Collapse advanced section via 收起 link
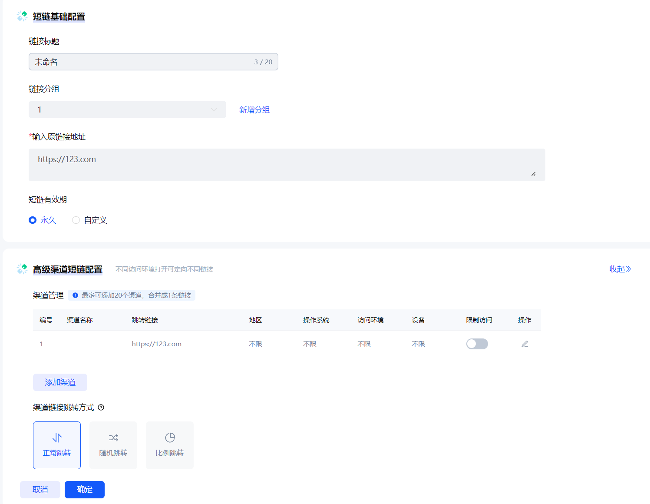The image size is (650, 504). pyautogui.click(x=620, y=269)
